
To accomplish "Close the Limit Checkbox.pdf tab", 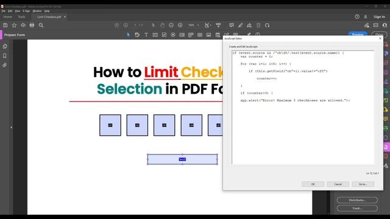I will tap(65, 17).
